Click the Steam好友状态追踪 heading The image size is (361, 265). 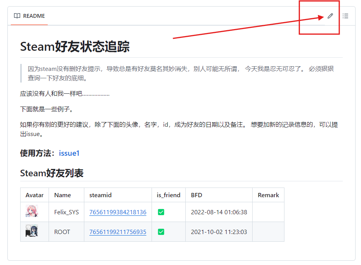coord(75,46)
